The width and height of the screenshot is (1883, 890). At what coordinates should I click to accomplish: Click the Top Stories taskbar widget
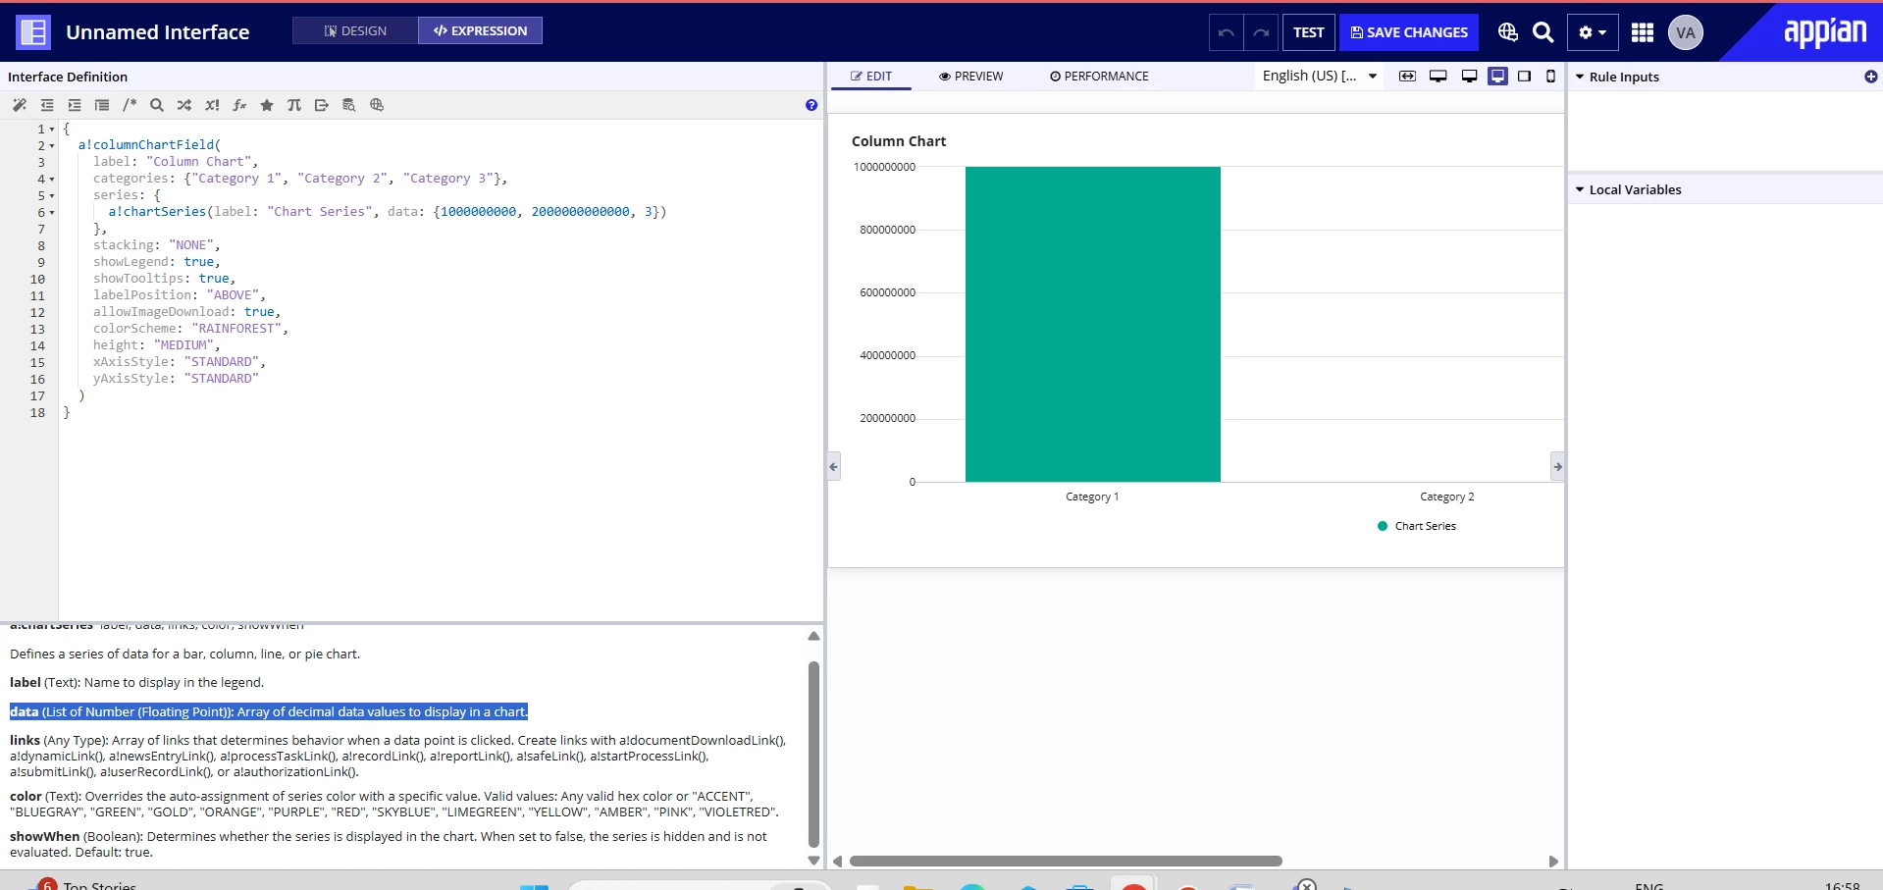click(x=86, y=883)
